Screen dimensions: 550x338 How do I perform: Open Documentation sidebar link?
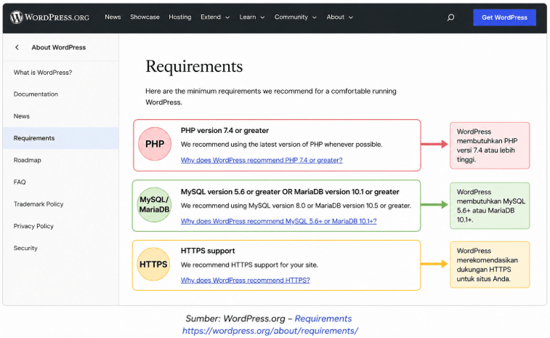click(36, 94)
